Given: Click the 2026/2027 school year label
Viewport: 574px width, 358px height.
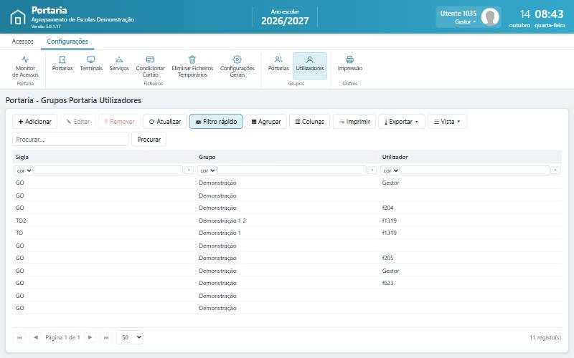Looking at the screenshot, I should point(285,21).
